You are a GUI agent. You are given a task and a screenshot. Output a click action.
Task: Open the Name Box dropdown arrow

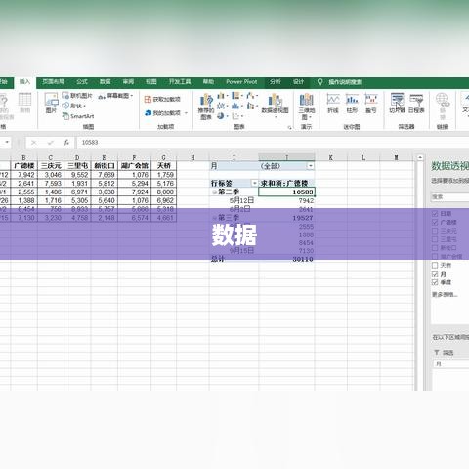click(7, 143)
